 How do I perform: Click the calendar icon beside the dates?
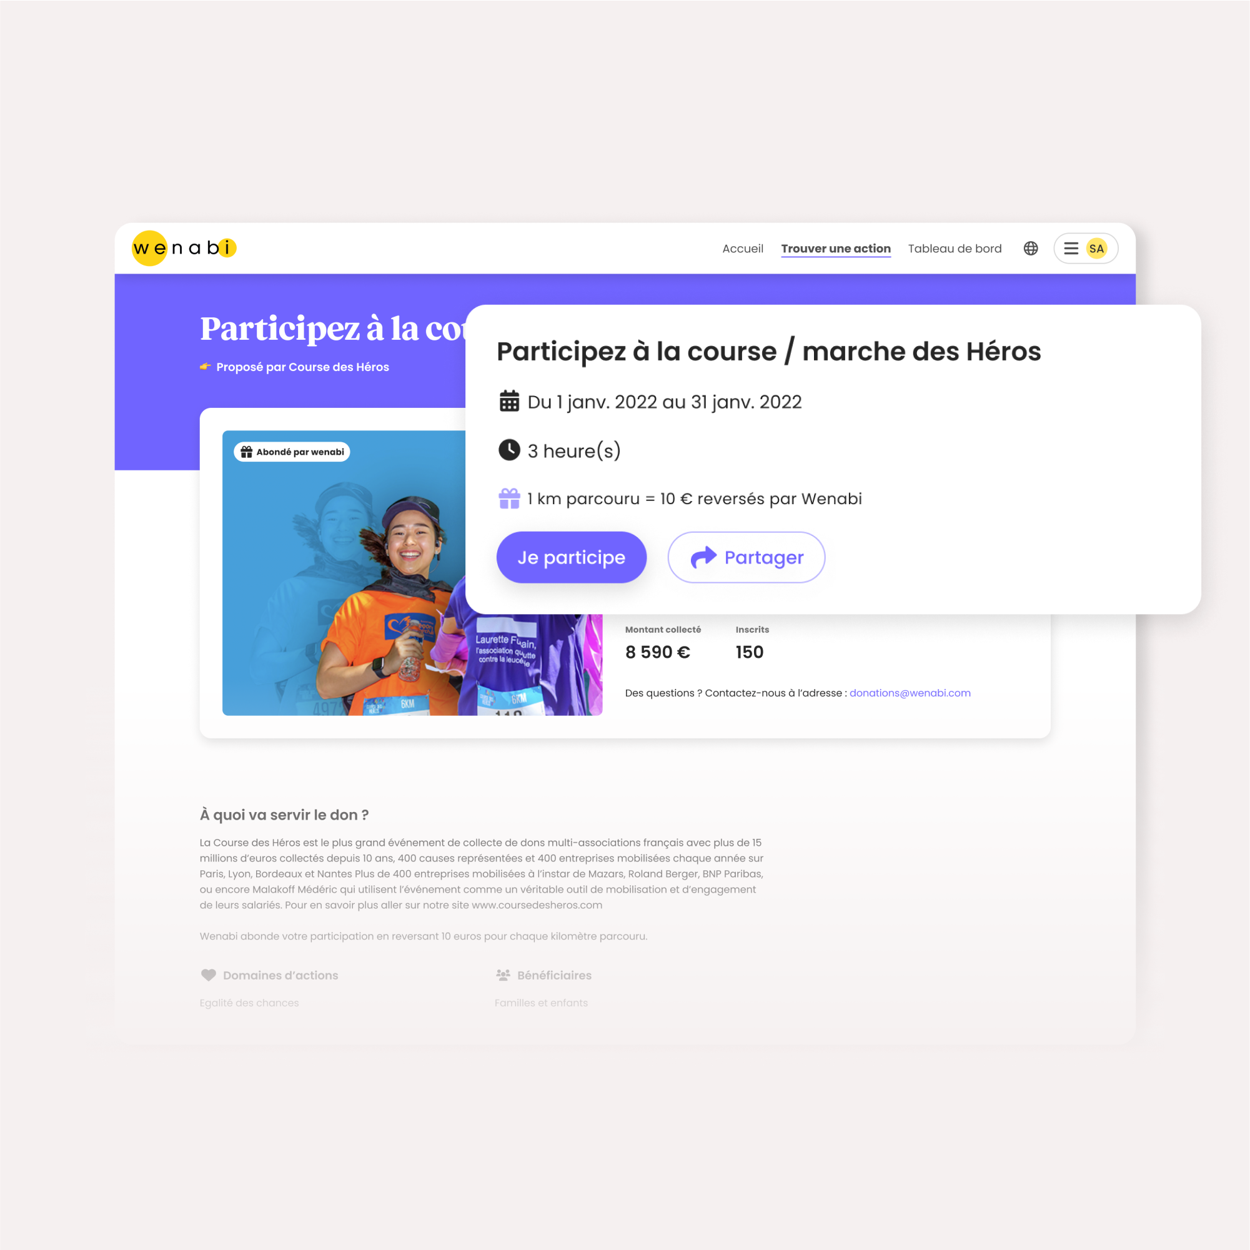point(509,401)
